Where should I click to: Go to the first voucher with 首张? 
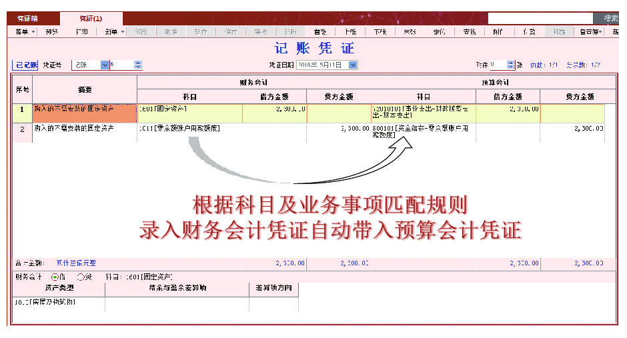click(x=320, y=31)
